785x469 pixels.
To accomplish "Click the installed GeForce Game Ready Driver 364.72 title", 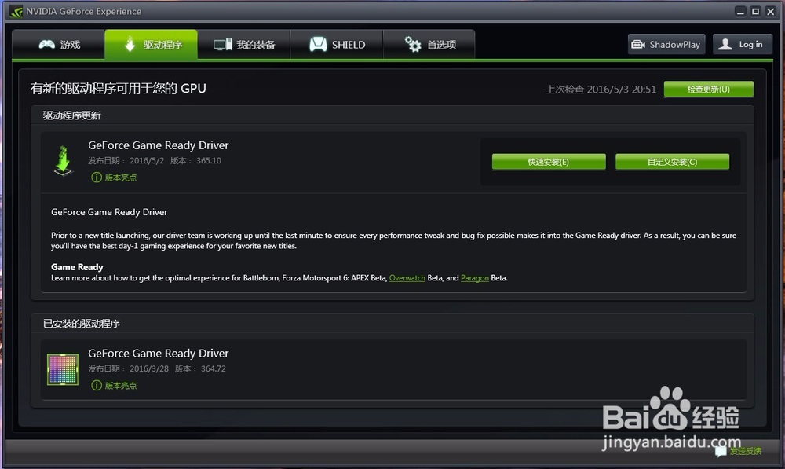I will [x=159, y=354].
